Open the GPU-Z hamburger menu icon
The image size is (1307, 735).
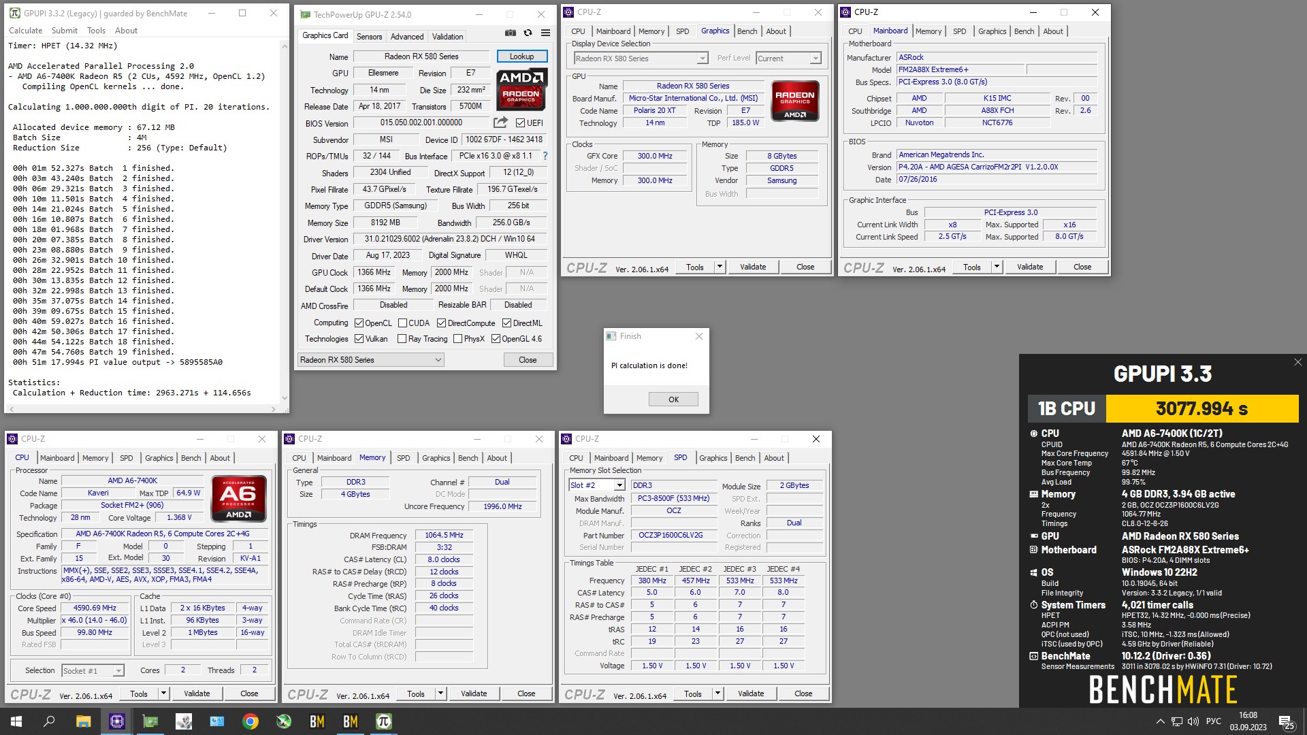coord(545,33)
